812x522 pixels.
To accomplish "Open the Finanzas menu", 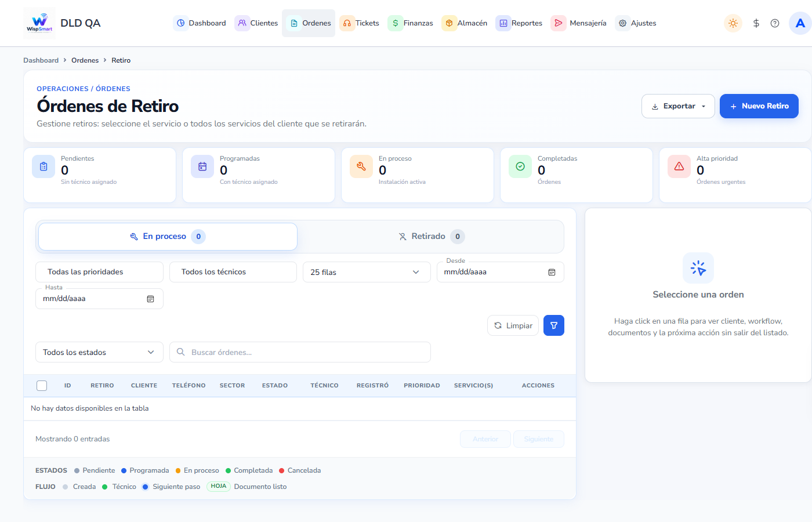I will [411, 23].
